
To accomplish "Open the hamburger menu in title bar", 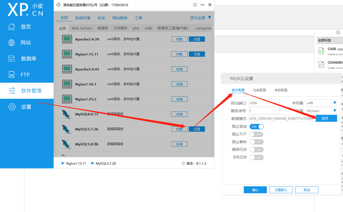I will pyautogui.click(x=195, y=5).
